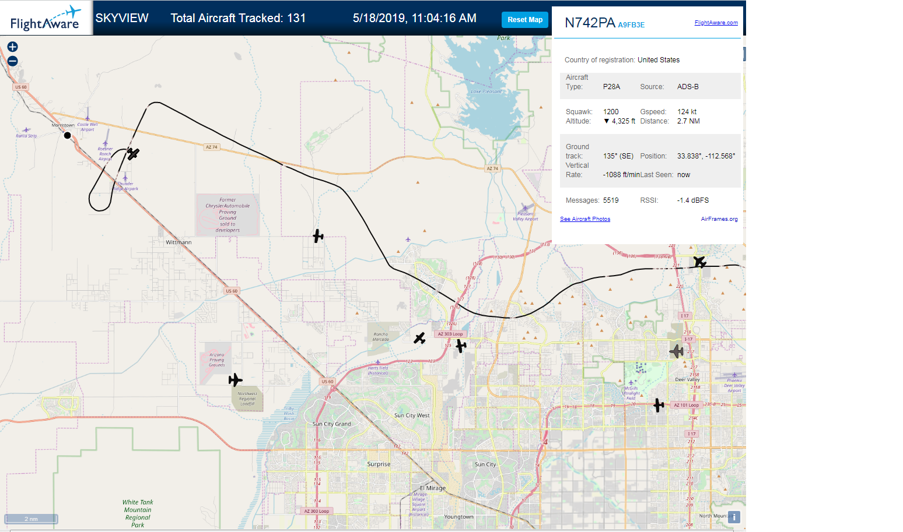
Task: Click the Phoenix Deer Valley Airport marker
Action: (734, 375)
